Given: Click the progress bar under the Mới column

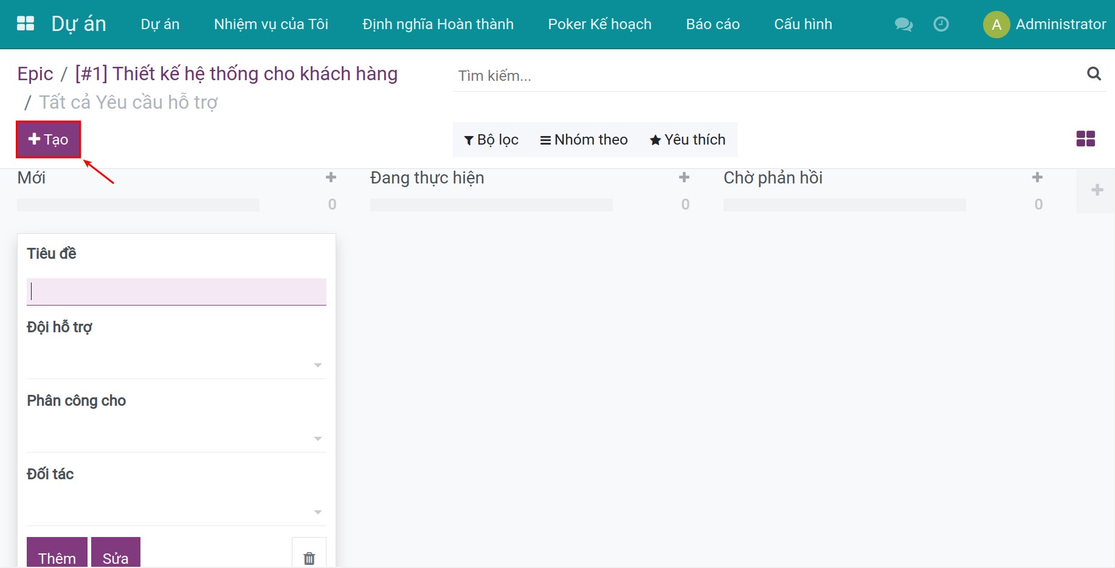Looking at the screenshot, I should coord(139,204).
